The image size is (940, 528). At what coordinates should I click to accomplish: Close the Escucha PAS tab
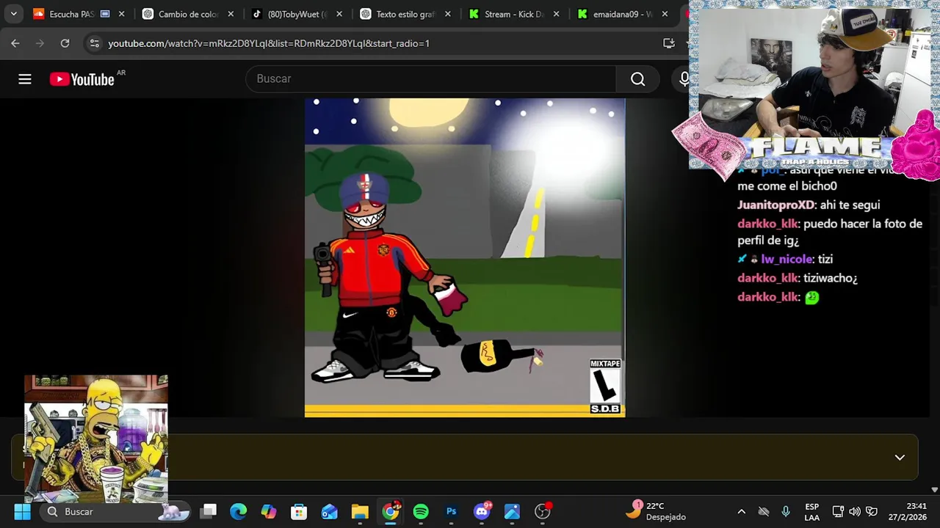[x=122, y=14]
